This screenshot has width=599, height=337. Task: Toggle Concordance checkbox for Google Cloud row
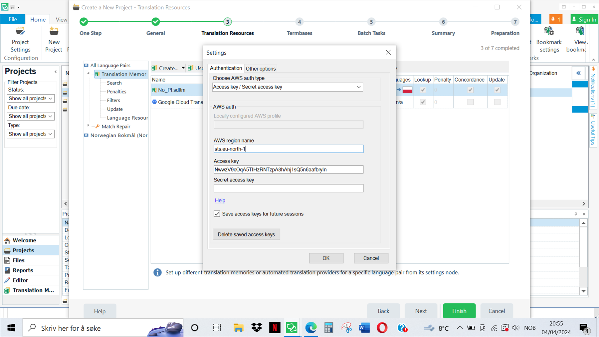[470, 102]
